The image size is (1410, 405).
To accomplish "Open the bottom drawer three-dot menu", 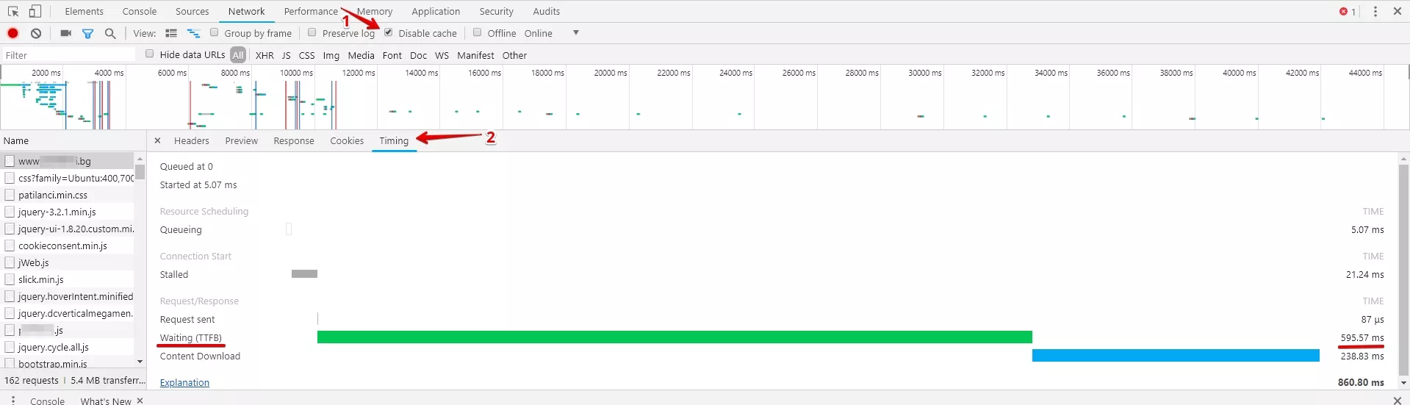I will (x=13, y=400).
